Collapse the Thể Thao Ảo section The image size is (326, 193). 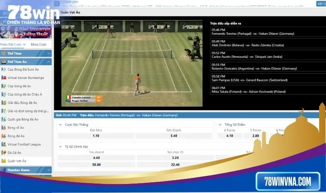click(x=49, y=61)
